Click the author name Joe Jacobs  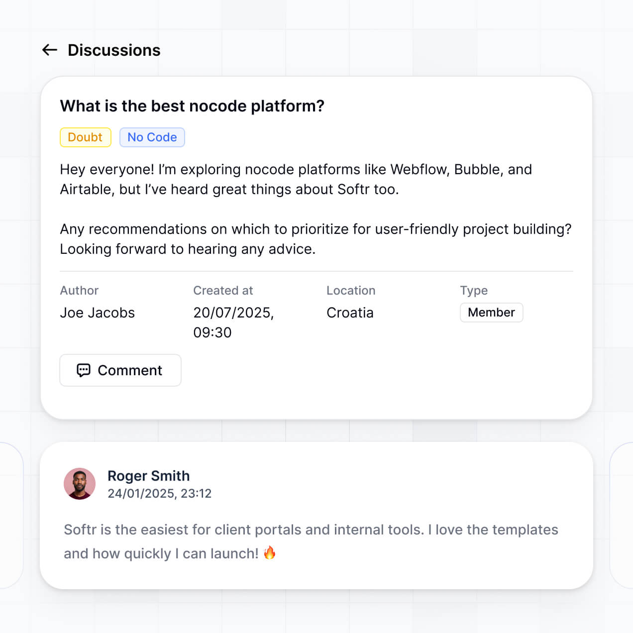tap(98, 313)
